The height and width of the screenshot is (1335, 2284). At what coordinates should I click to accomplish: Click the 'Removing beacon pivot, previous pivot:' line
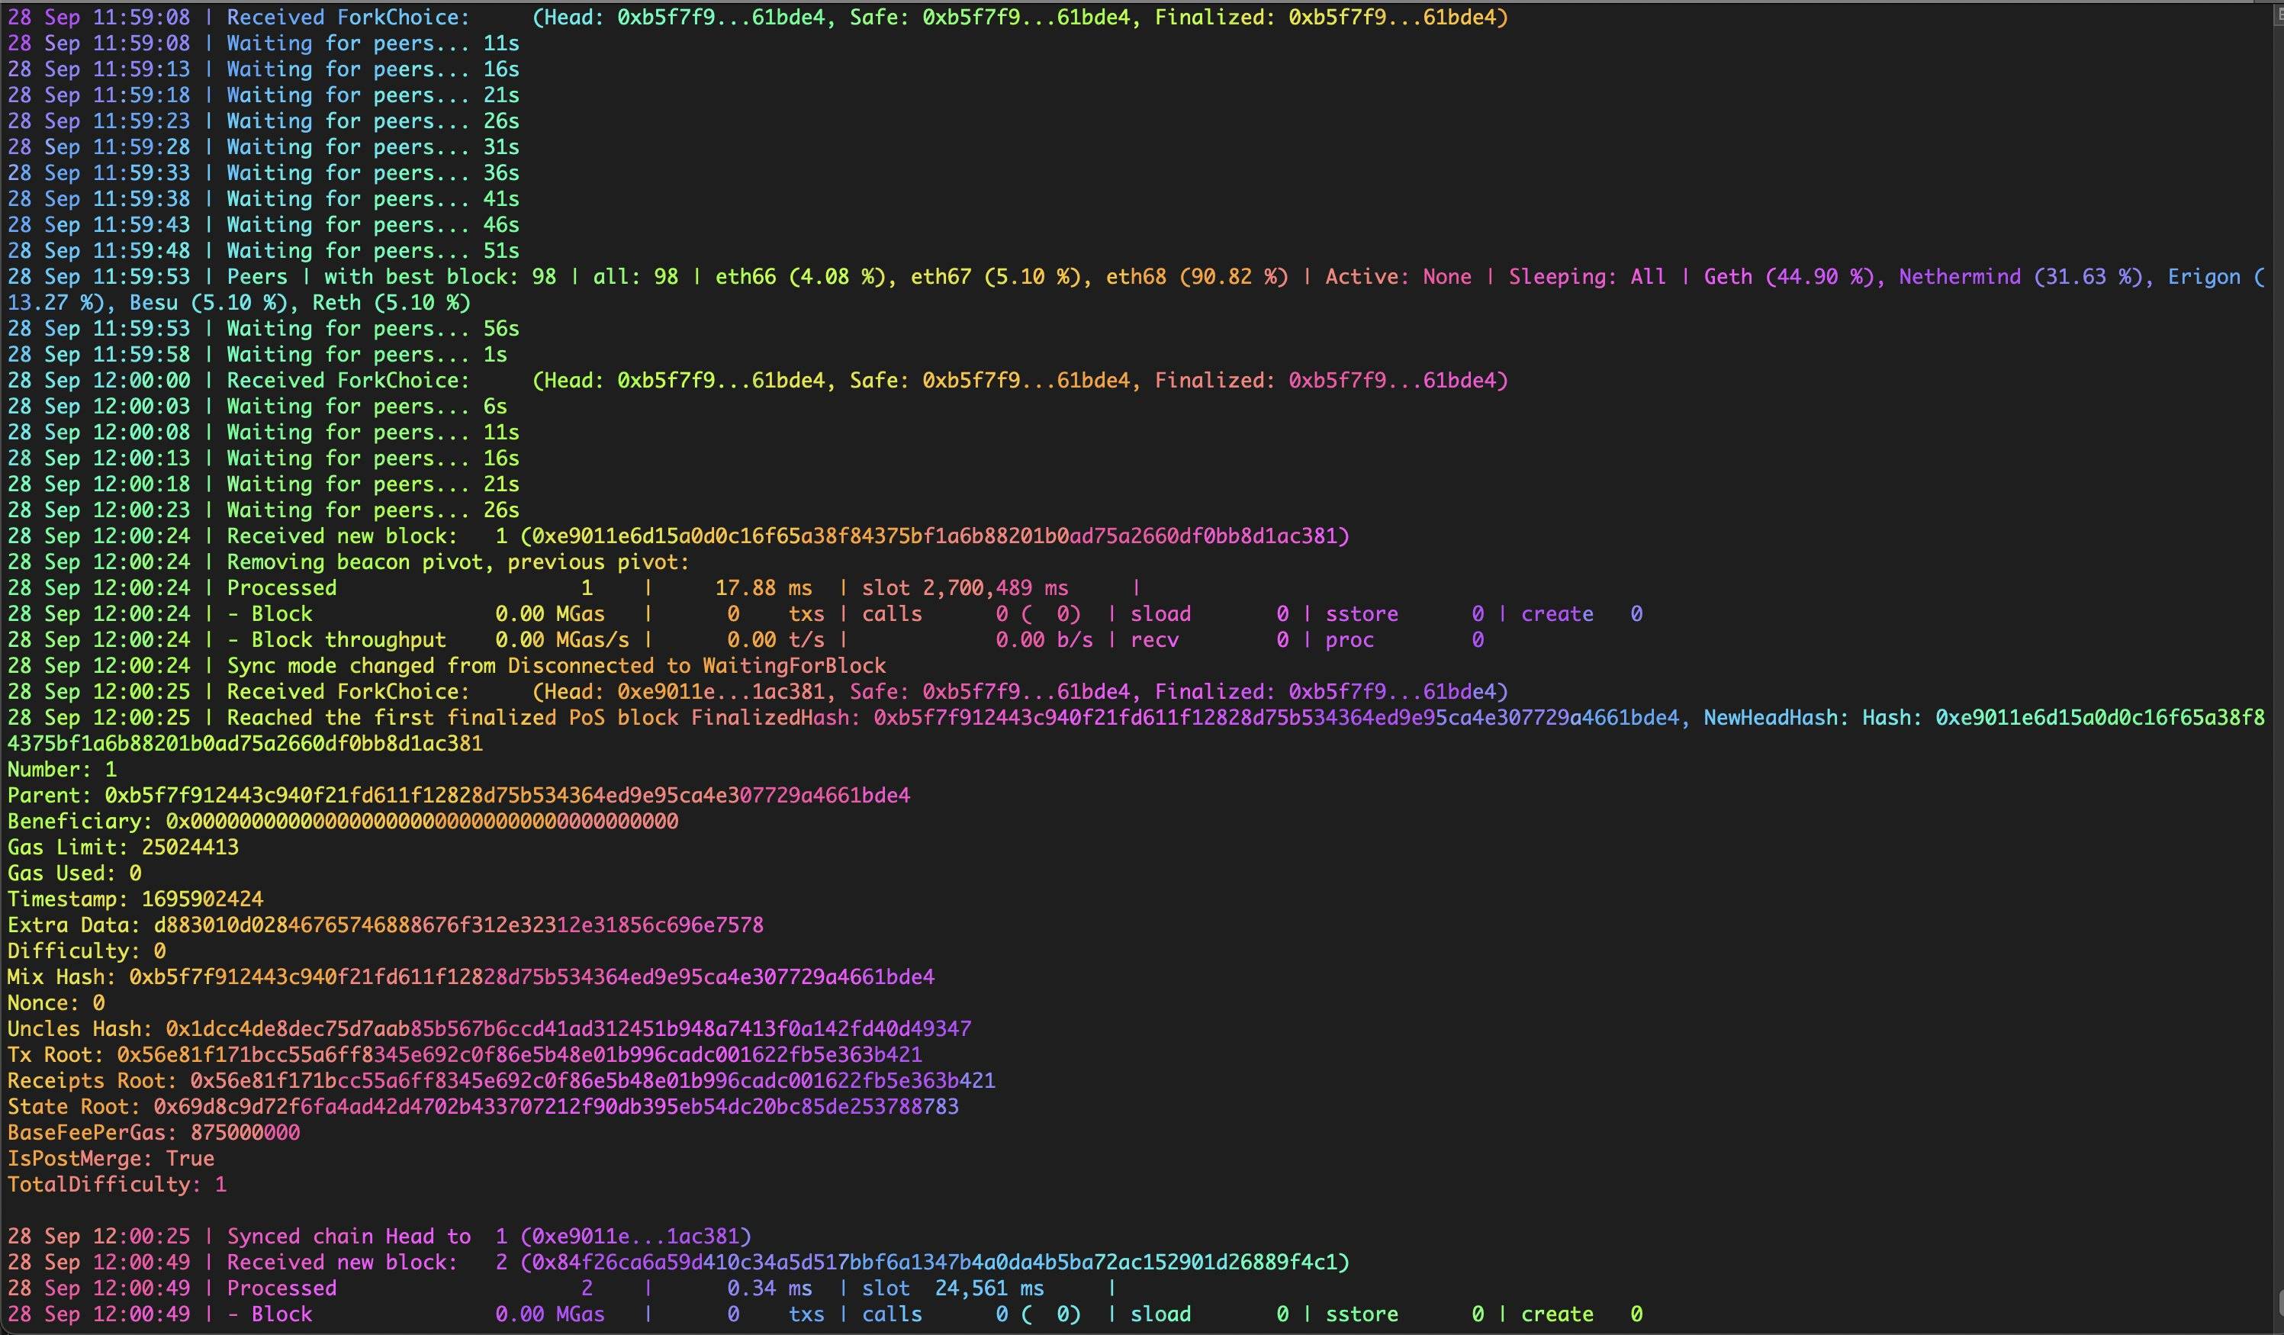coord(348,563)
